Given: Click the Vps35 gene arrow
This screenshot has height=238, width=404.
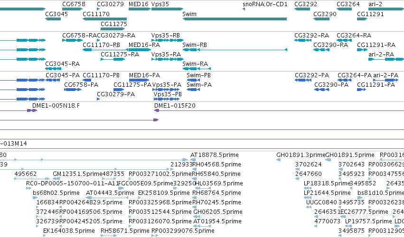Looking at the screenshot, I should tap(167, 9).
